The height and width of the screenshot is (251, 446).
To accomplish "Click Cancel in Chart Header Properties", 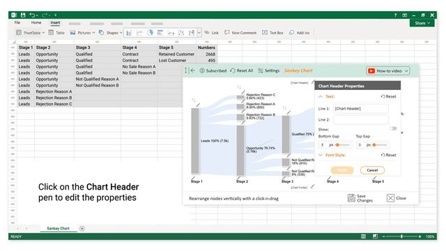I will click(x=372, y=170).
